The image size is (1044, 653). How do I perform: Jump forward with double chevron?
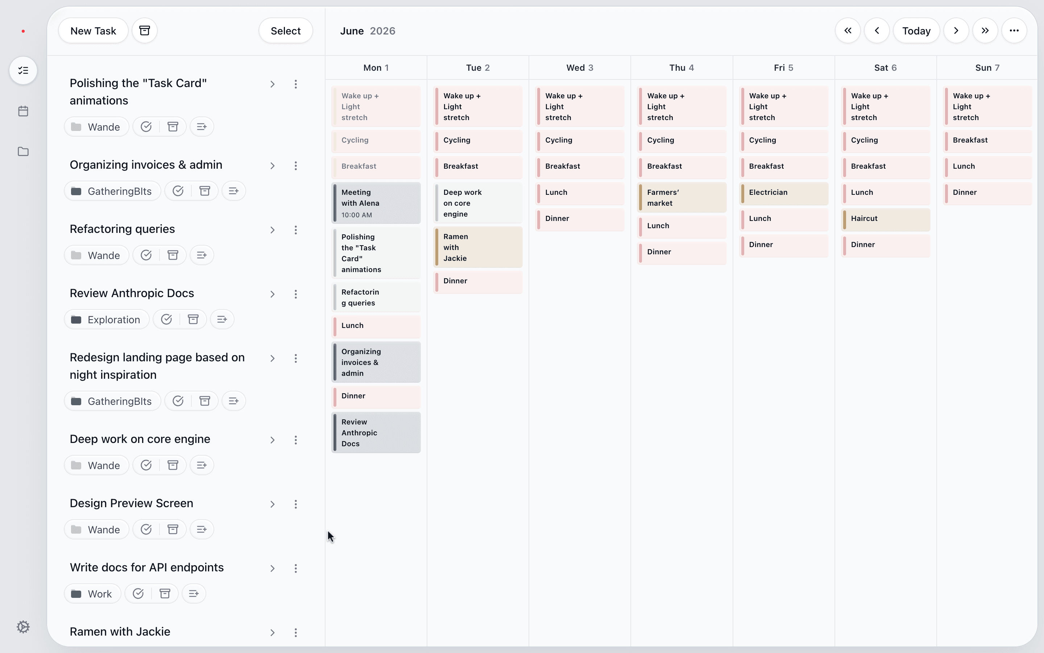click(985, 31)
